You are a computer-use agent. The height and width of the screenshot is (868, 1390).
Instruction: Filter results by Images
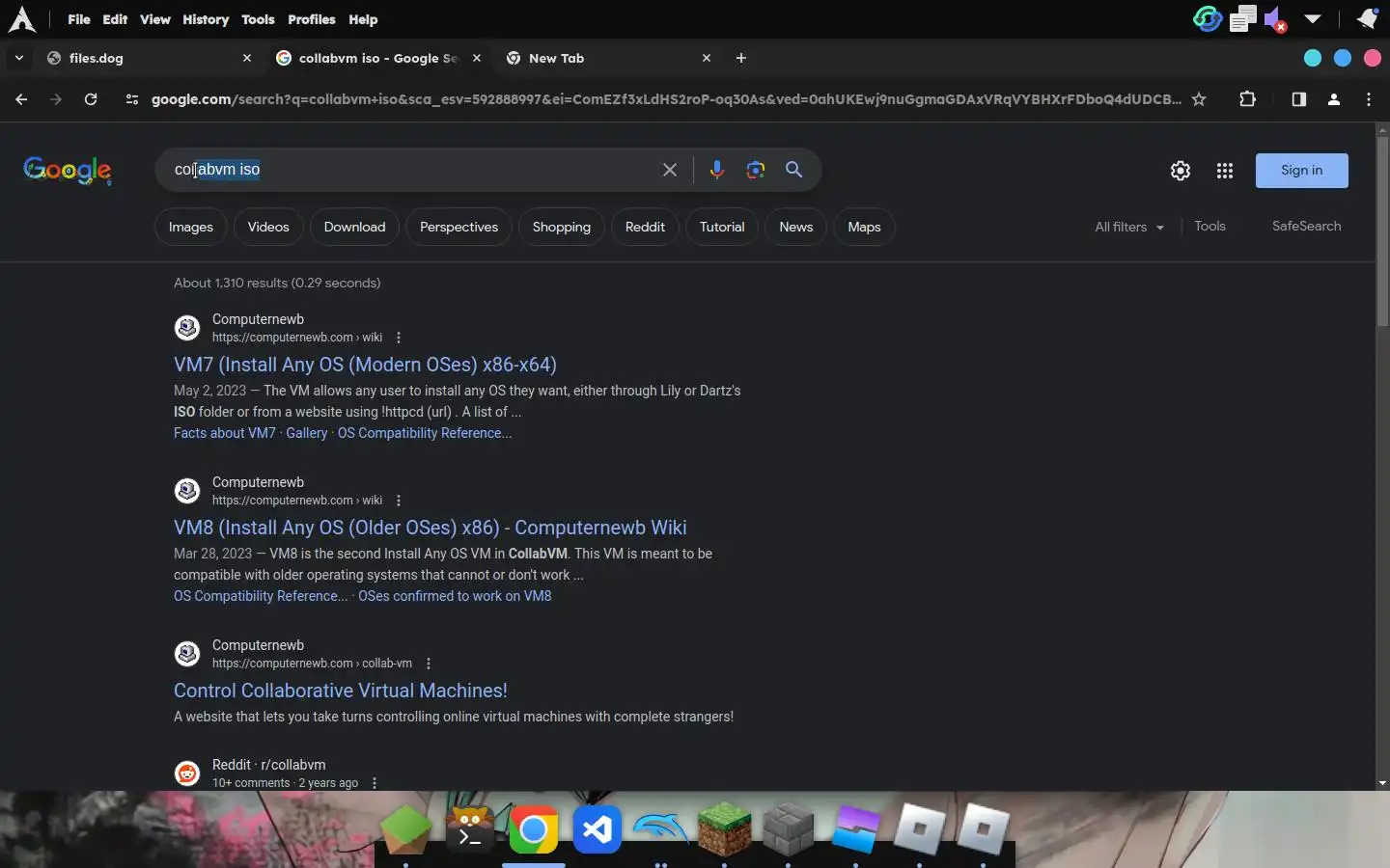click(191, 227)
